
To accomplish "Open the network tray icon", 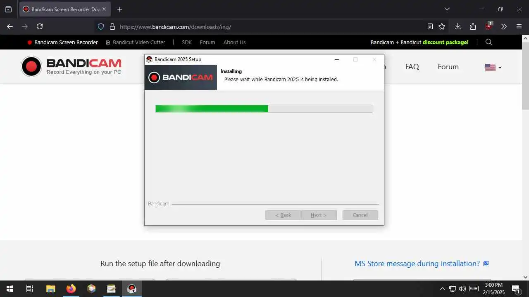I will [453, 289].
